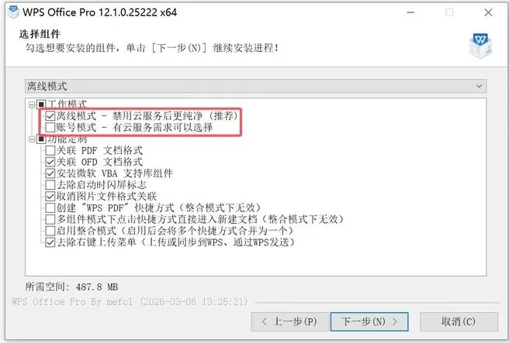Uncheck 离线模式 禁用云服务 option

[x=50, y=116]
